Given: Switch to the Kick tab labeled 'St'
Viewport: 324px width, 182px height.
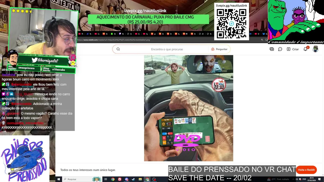Looking at the screenshot, I should pyautogui.click(x=113, y=34).
